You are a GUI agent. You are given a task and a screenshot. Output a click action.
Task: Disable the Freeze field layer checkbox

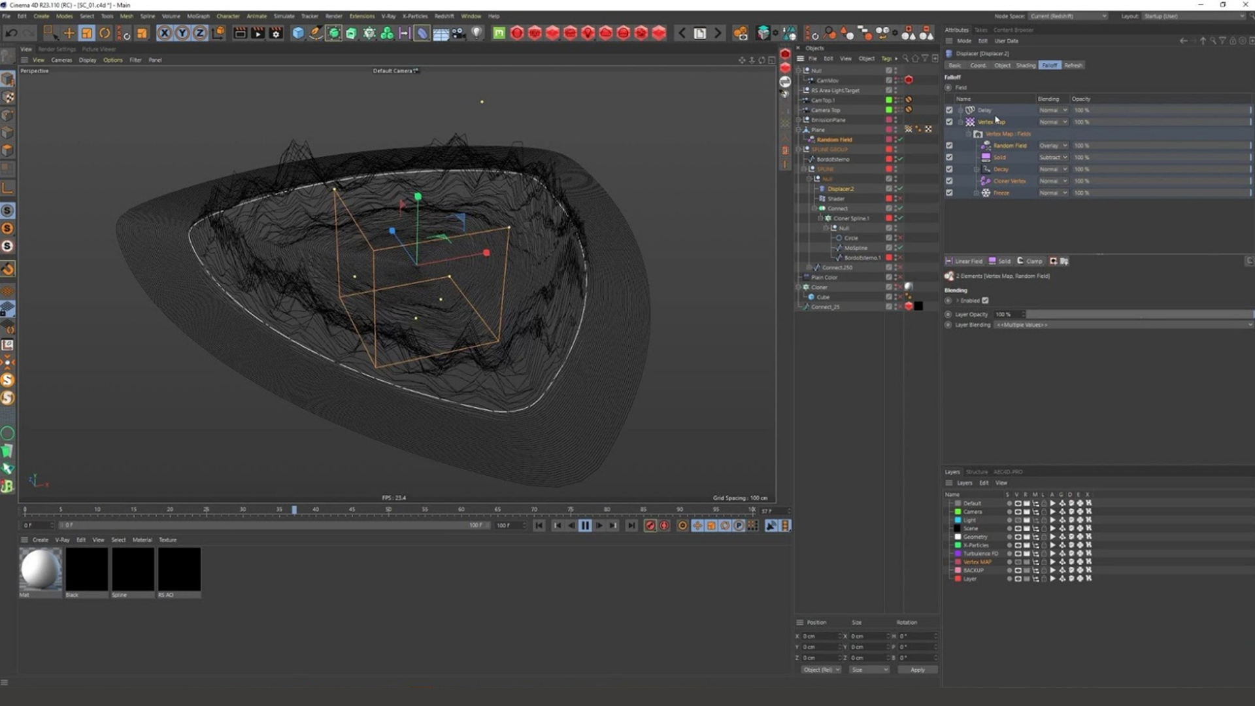point(949,193)
